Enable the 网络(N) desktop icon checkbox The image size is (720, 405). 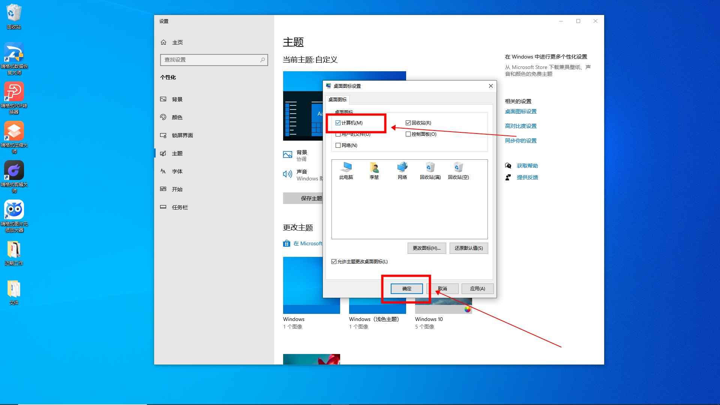coord(338,145)
